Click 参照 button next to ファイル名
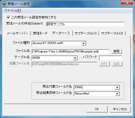 coord(117,51)
